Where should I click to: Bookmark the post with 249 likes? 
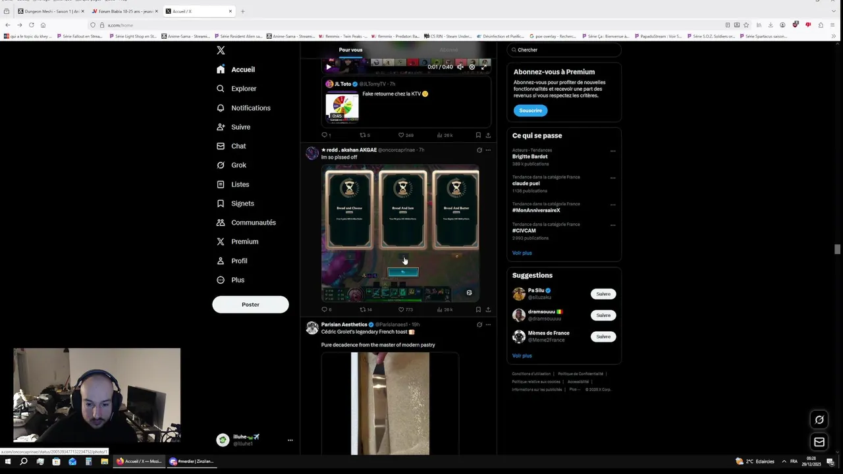pos(478,135)
